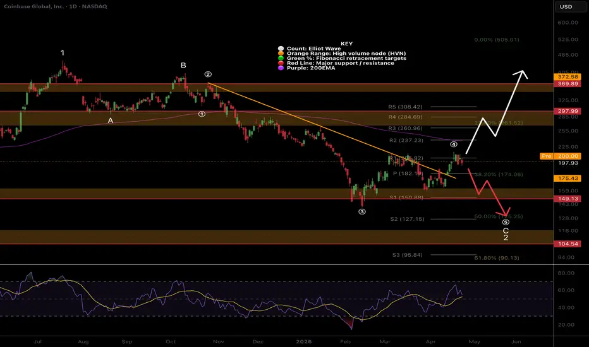This screenshot has height=347, width=589.
Task: Click 'Red Line: Major support / resistance' text
Action: tap(341, 63)
